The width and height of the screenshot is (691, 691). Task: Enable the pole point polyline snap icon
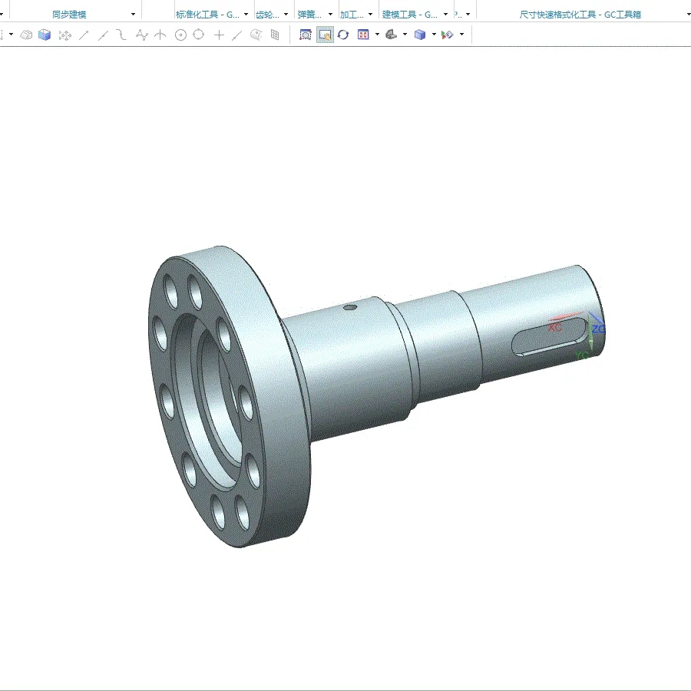click(x=141, y=35)
